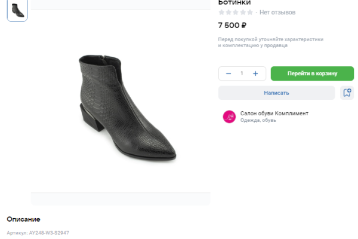Open the 'Нет отзывов' reviews link
Image resolution: width=358 pixels, height=239 pixels.
(x=277, y=13)
